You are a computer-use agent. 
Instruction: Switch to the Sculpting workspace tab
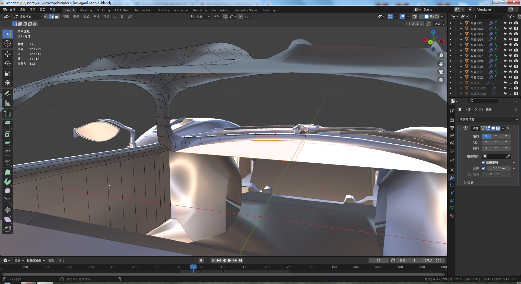[103, 10]
